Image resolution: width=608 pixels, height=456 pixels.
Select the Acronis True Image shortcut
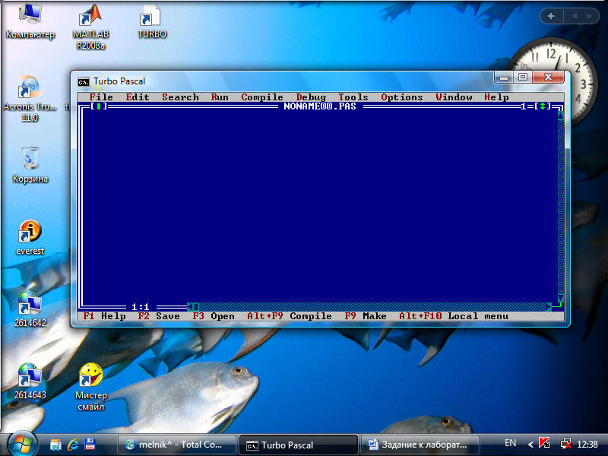tap(30, 99)
